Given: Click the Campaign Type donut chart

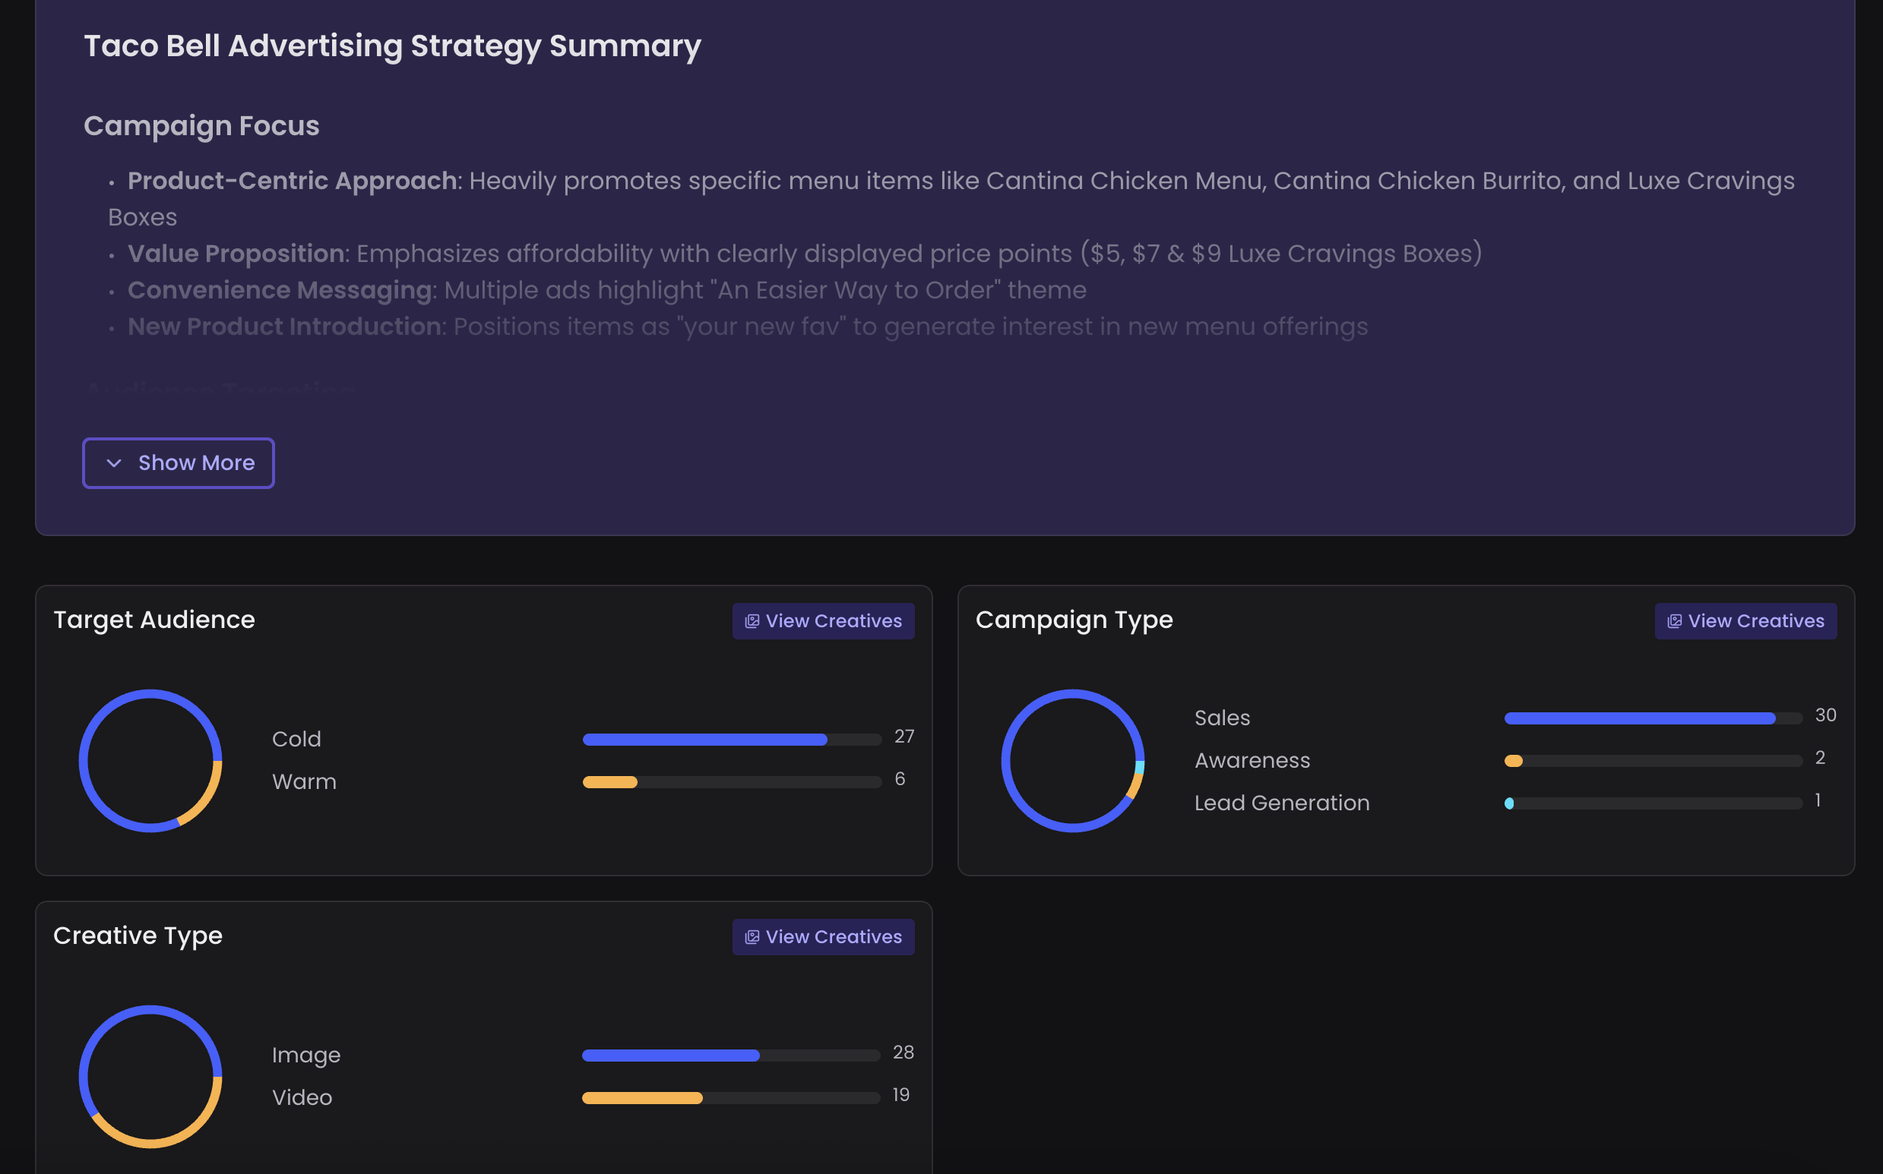Looking at the screenshot, I should (x=1072, y=761).
